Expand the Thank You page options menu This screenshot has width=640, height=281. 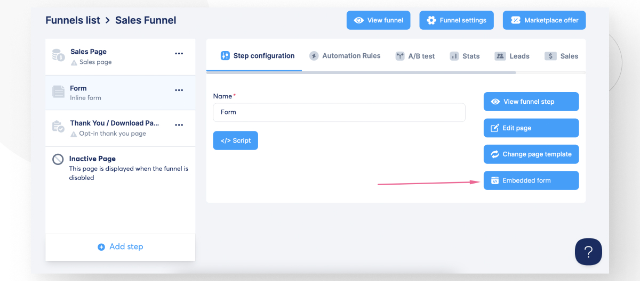pyautogui.click(x=179, y=125)
